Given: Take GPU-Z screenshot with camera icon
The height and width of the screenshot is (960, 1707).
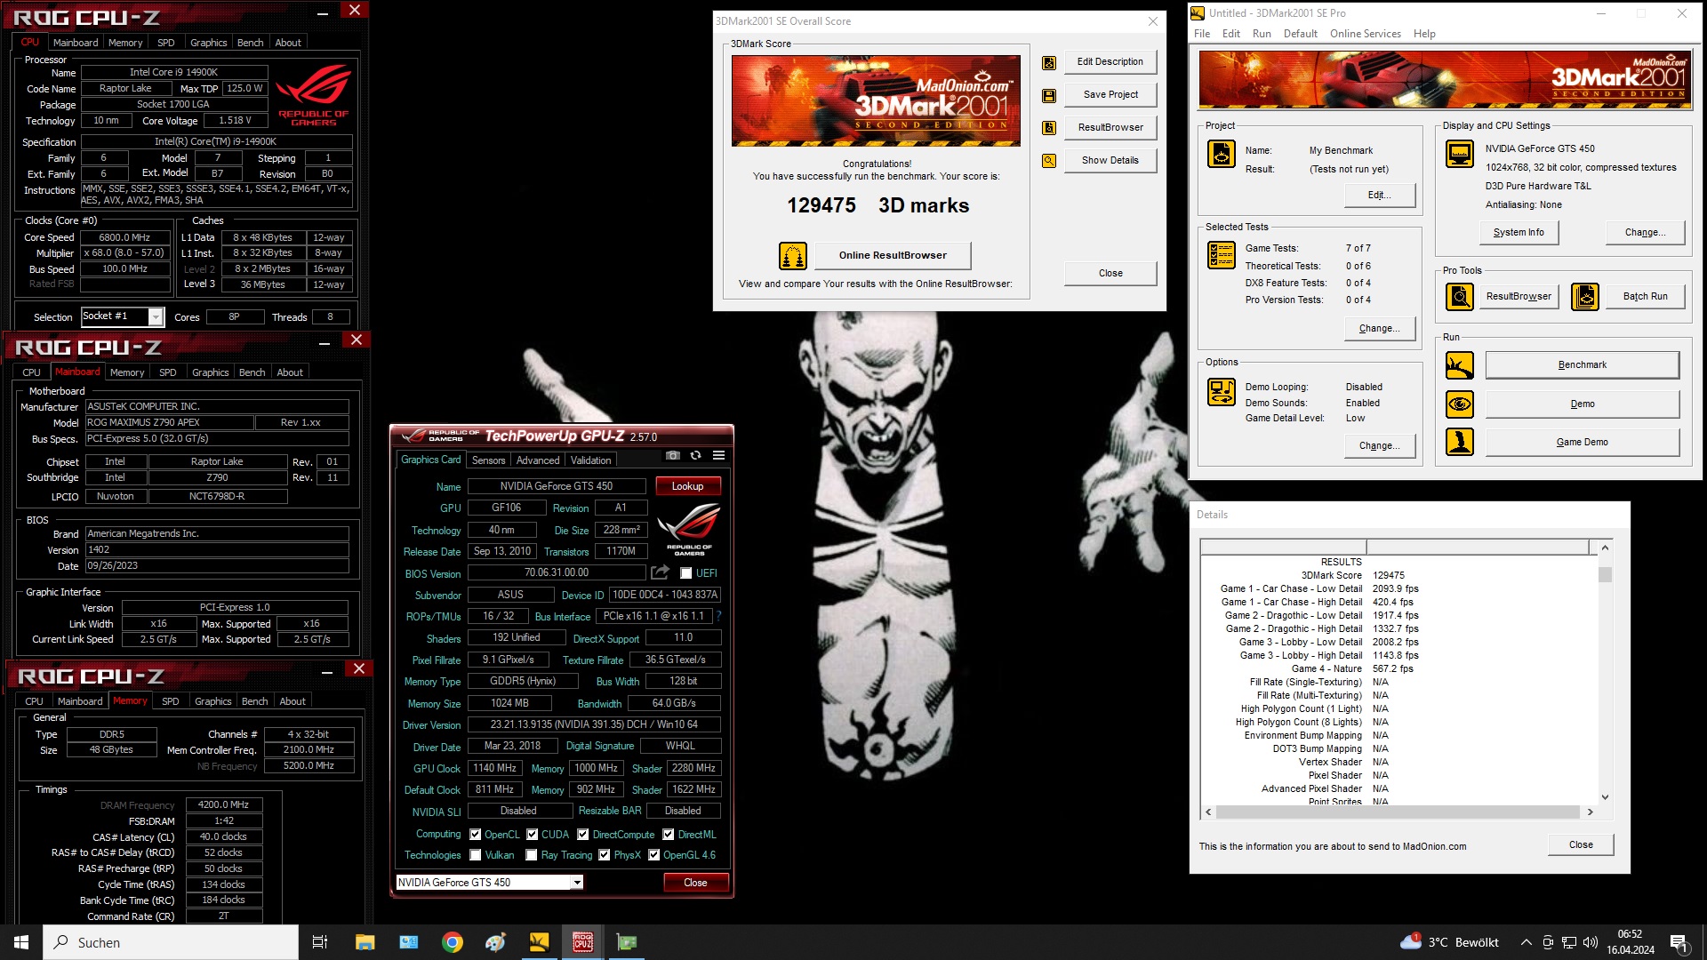Looking at the screenshot, I should [673, 455].
